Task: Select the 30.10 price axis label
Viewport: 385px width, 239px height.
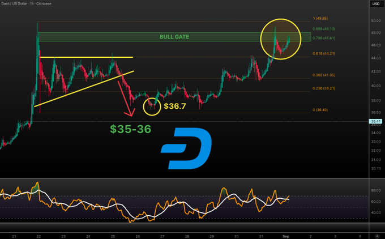Action: (x=376, y=169)
